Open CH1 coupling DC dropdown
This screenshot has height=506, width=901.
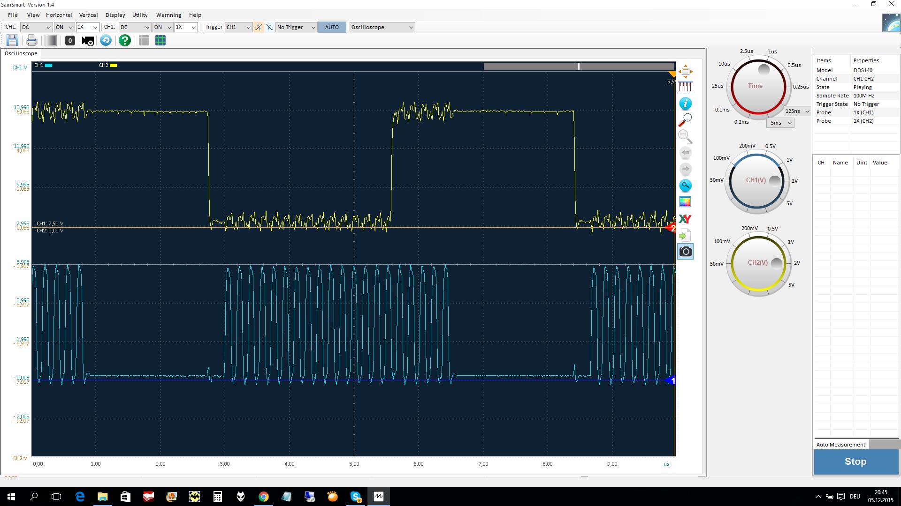(36, 27)
